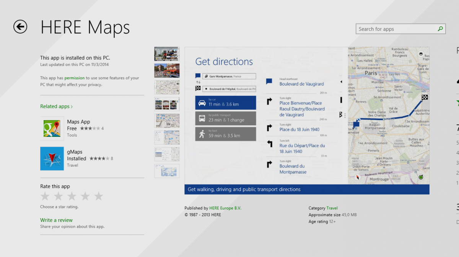Select the gMaps title text
Viewport: 459px width, 257px height.
pyautogui.click(x=75, y=152)
